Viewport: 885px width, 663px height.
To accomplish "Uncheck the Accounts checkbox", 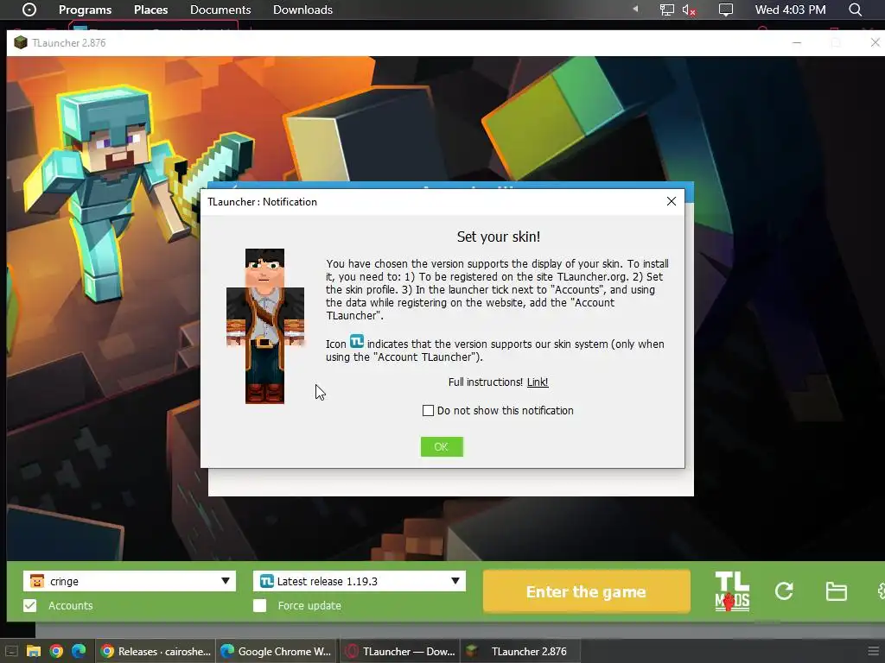I will point(30,605).
